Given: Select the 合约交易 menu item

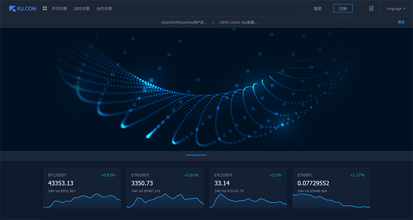Looking at the screenshot, I should click(104, 8).
